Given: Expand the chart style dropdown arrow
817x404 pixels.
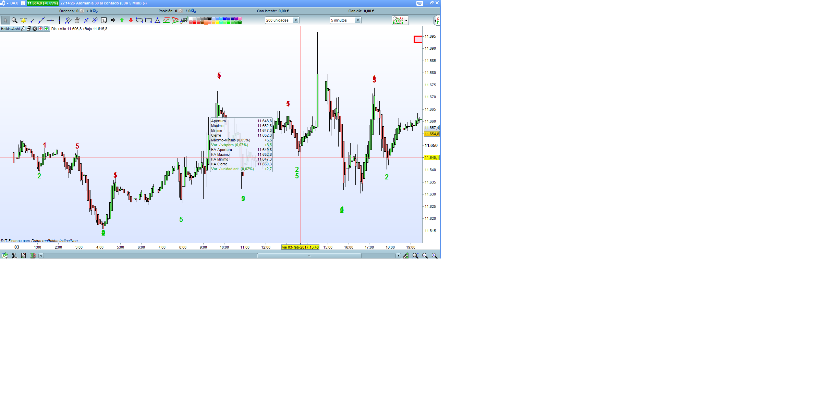Looking at the screenshot, I should point(406,21).
